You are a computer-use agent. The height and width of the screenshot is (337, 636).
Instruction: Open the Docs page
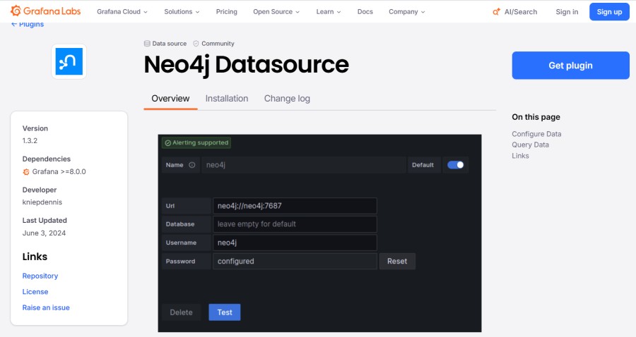(365, 12)
